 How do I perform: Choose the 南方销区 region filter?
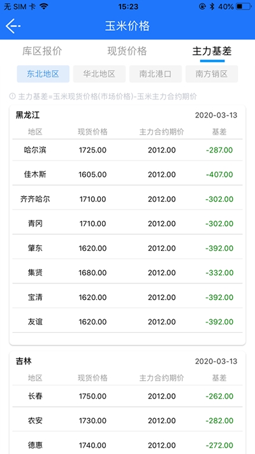(x=212, y=74)
